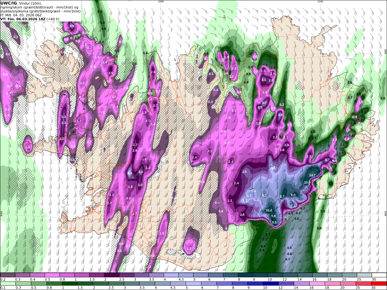Select the lavender 4 swatch in upper legend

click(x=171, y=275)
